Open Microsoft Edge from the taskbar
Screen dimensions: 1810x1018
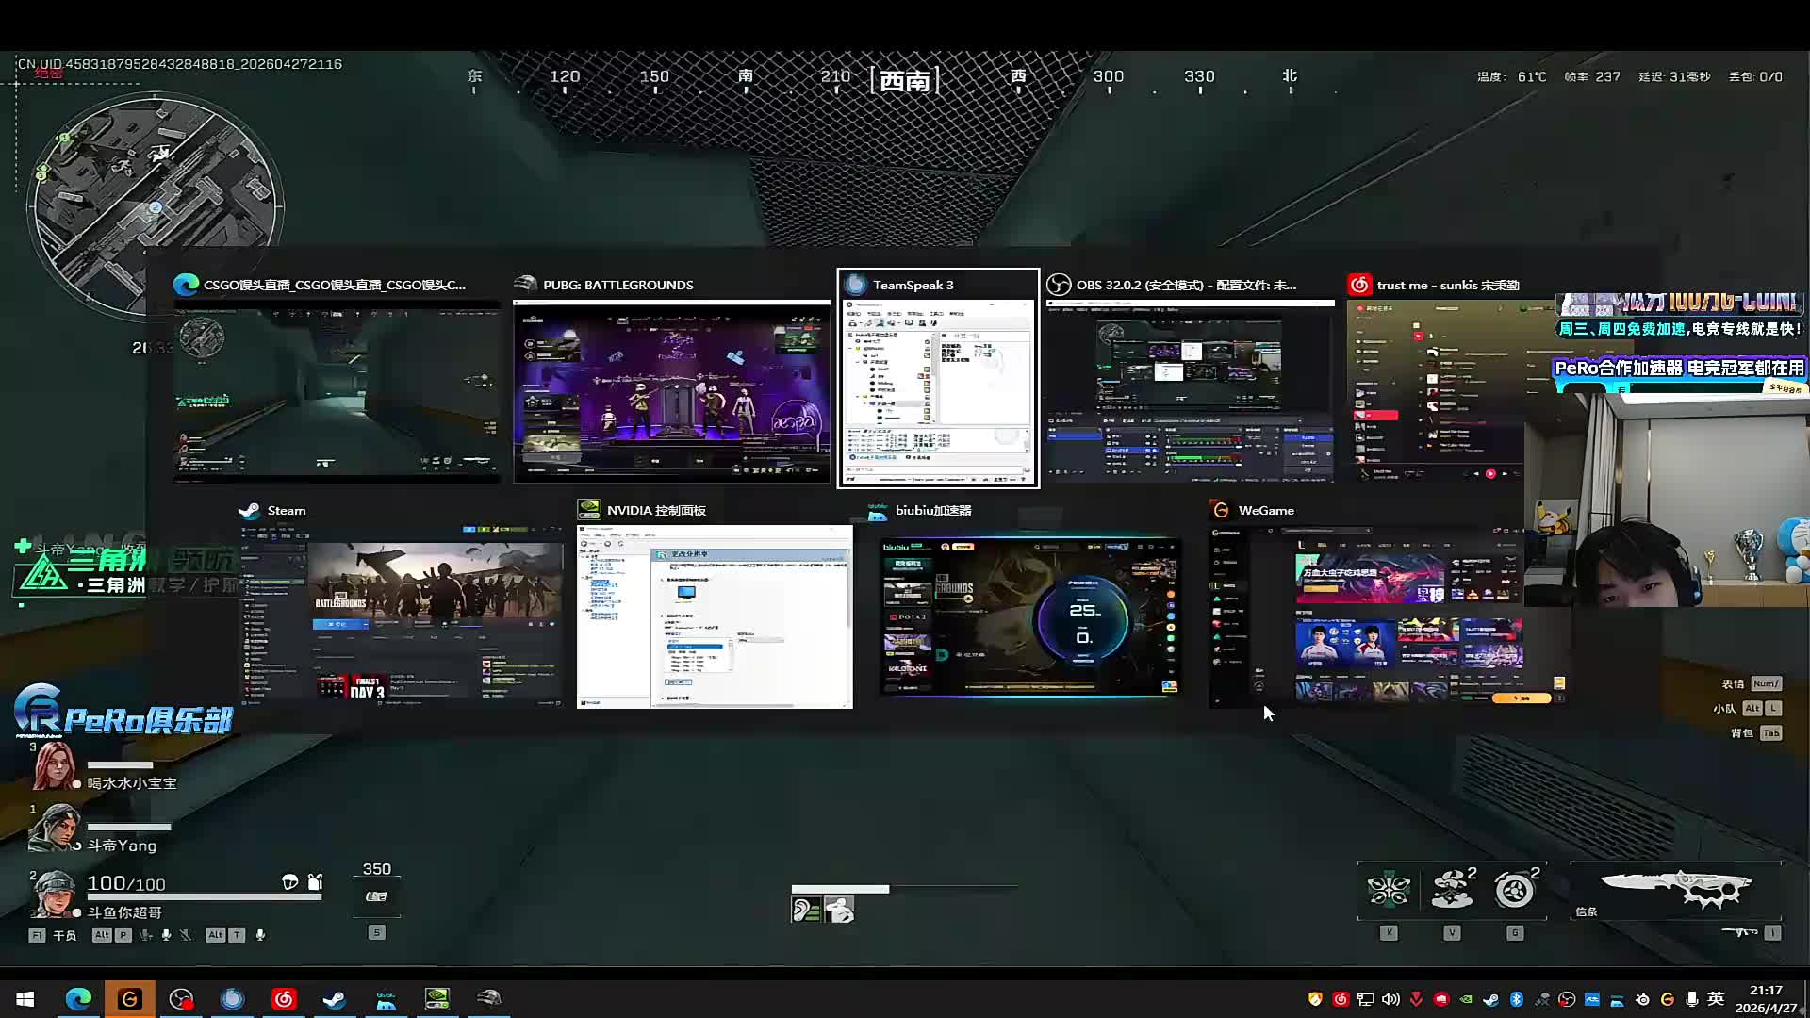pyautogui.click(x=78, y=998)
